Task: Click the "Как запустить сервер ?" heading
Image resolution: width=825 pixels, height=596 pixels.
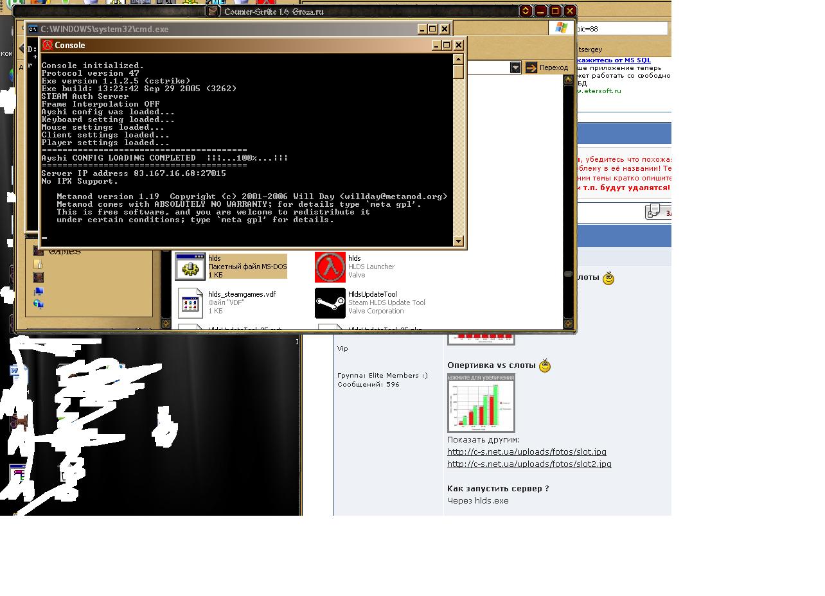Action: (x=498, y=489)
